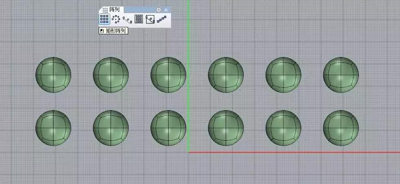The image size is (400, 184).
Task: Close the 阵列 floating toolbar
Action: 166,10
